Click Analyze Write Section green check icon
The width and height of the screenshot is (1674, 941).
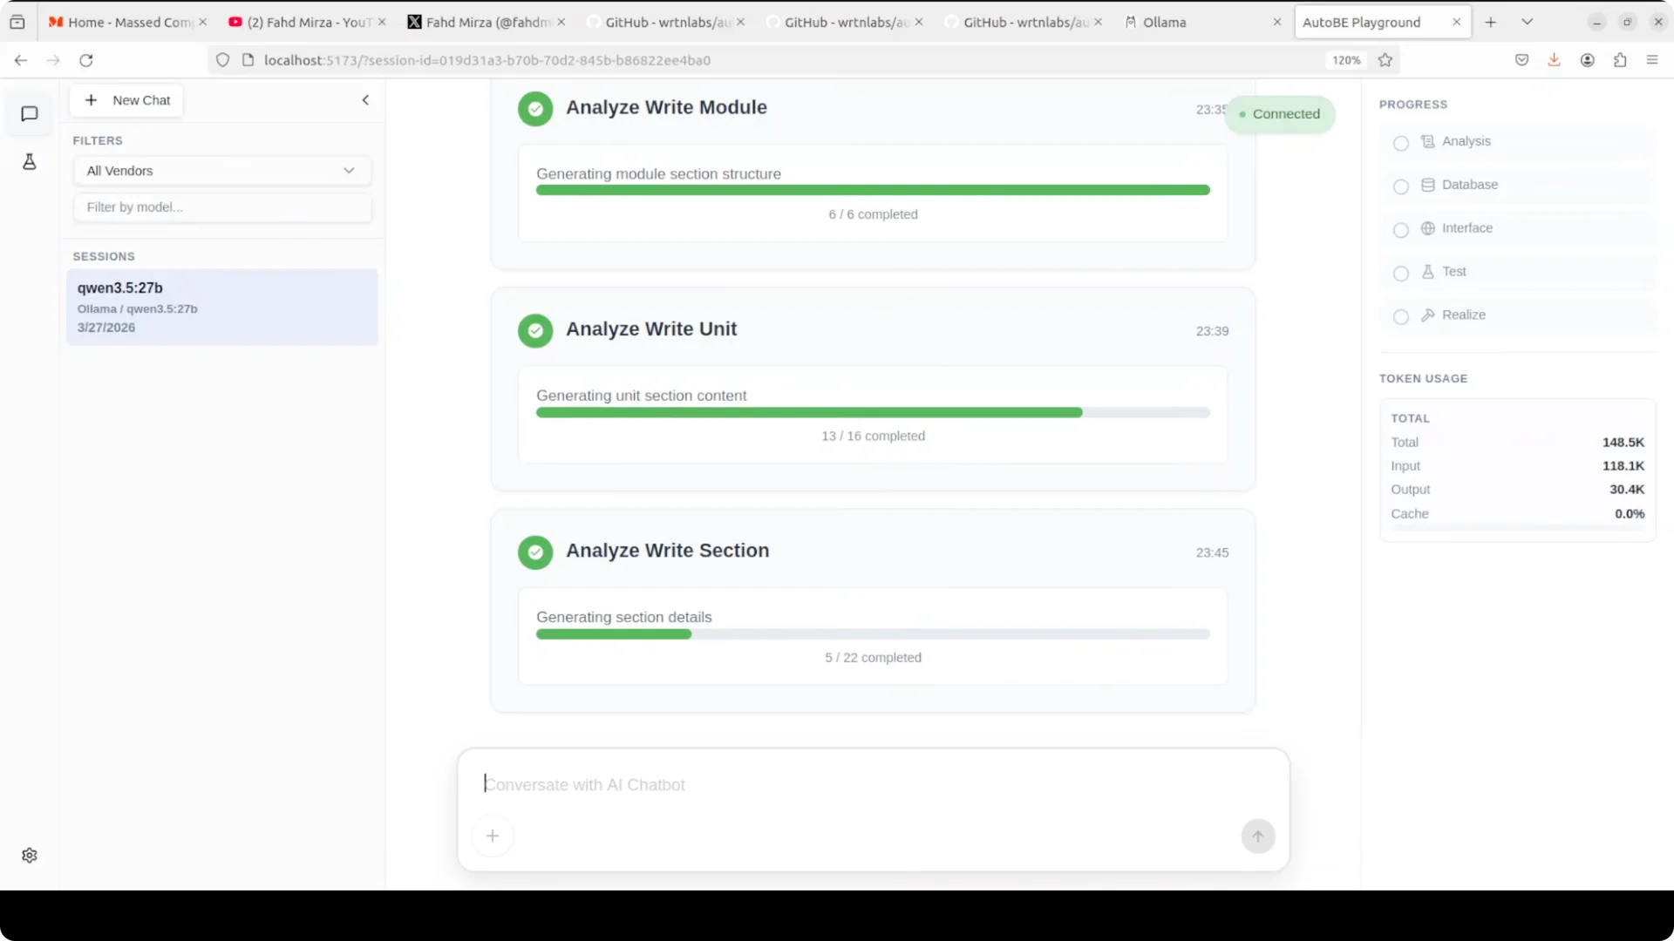coord(535,552)
